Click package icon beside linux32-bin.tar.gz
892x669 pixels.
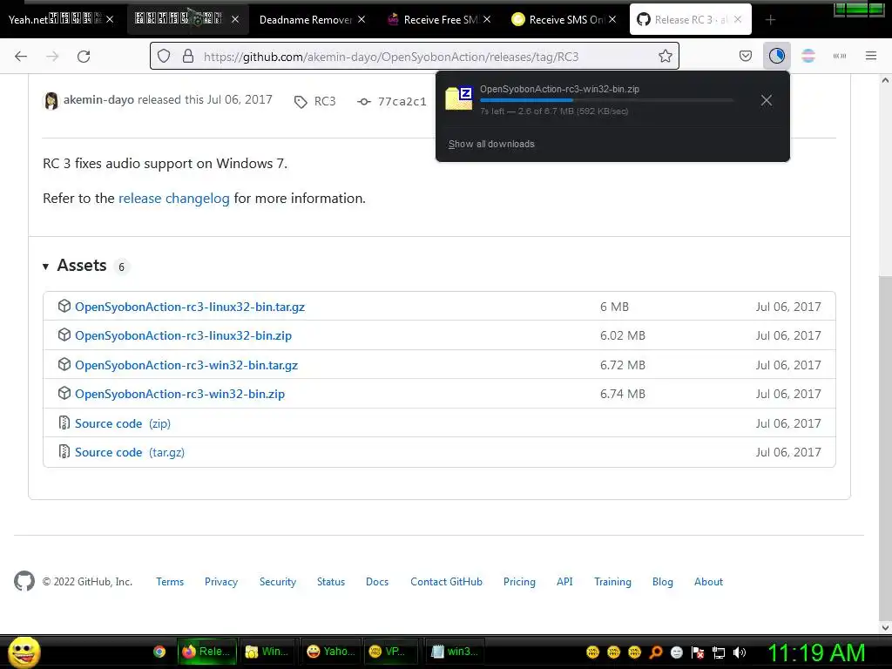point(64,306)
